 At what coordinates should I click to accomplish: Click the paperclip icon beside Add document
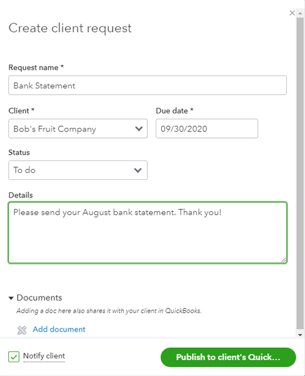pyautogui.click(x=22, y=330)
